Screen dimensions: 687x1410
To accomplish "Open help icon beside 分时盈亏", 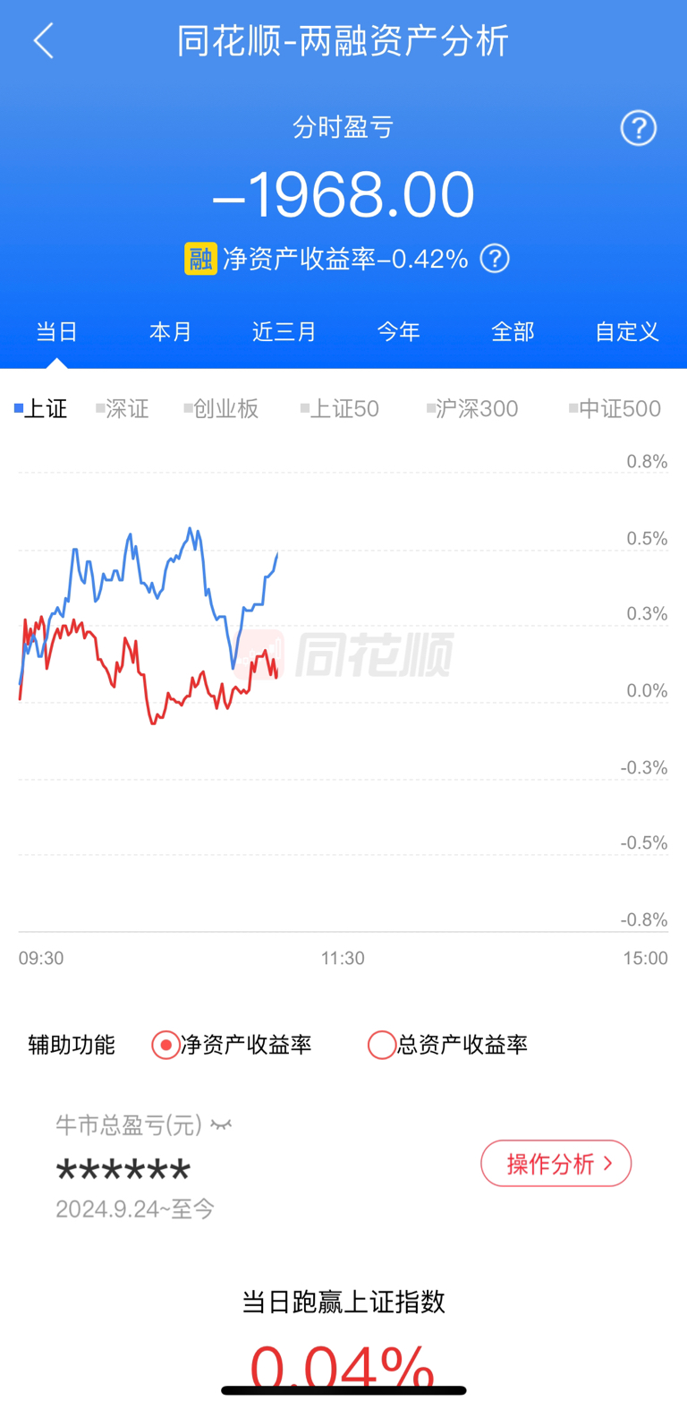I will 638,128.
